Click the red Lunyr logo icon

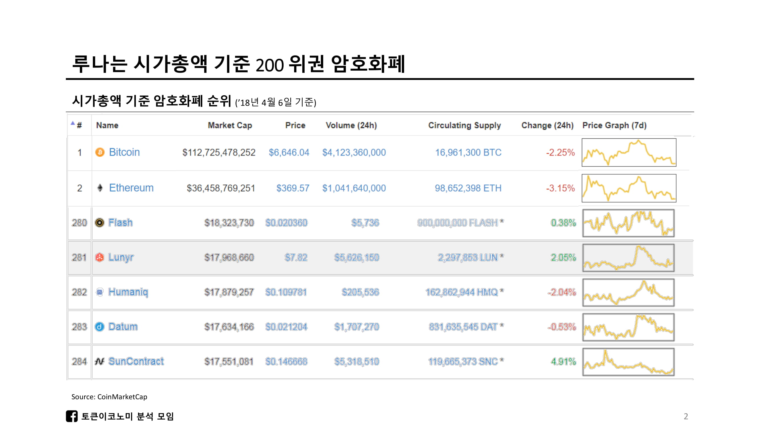click(99, 257)
